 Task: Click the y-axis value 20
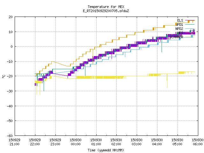pos(11,17)
